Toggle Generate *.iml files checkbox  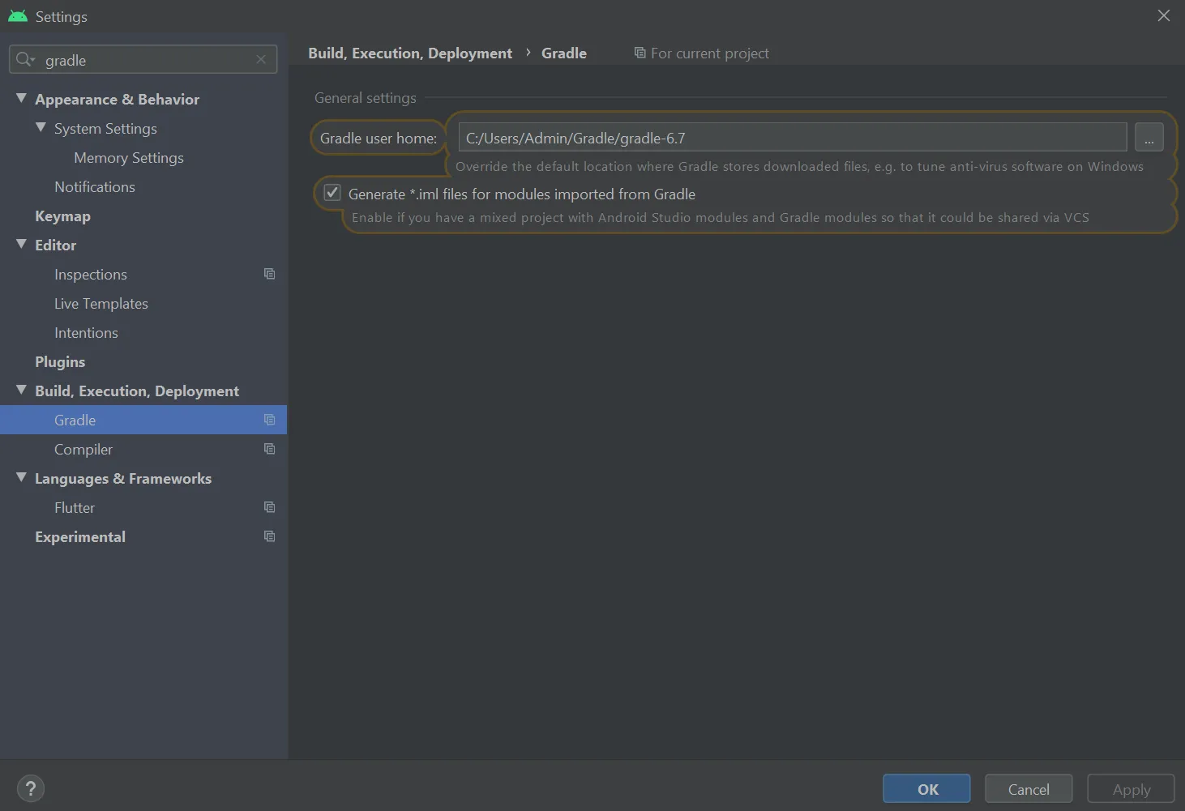(x=332, y=193)
